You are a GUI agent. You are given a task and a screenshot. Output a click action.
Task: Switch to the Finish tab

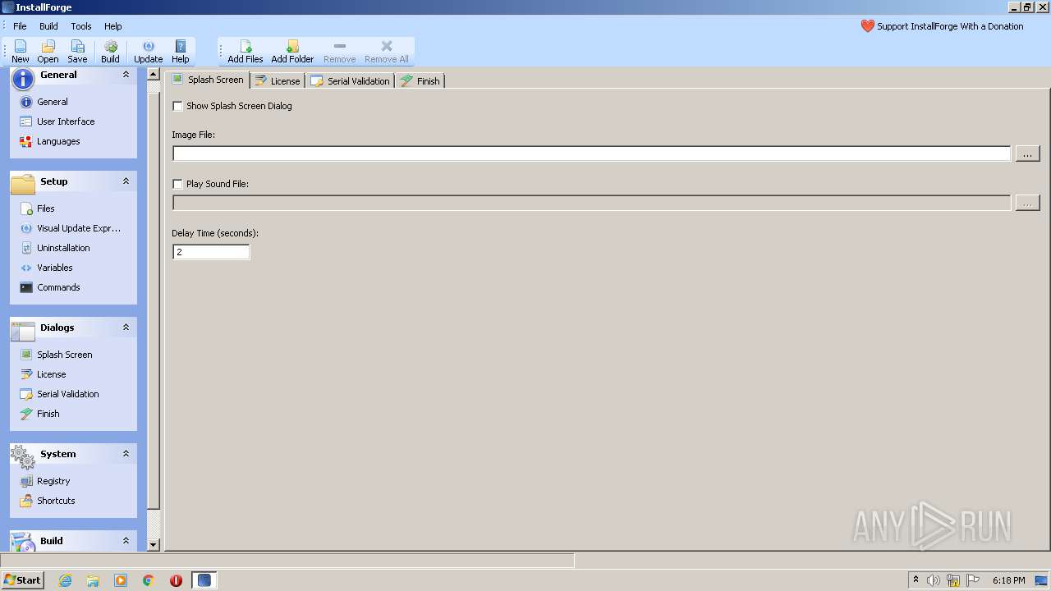point(421,81)
